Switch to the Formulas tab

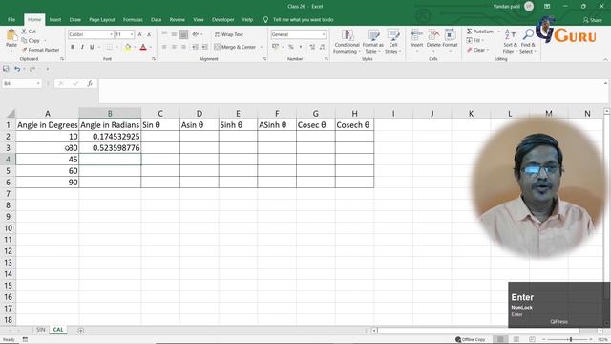[x=133, y=19]
